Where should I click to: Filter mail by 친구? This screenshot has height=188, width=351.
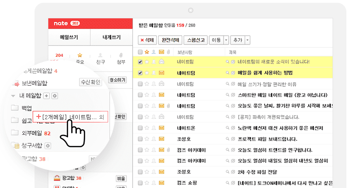[100, 58]
